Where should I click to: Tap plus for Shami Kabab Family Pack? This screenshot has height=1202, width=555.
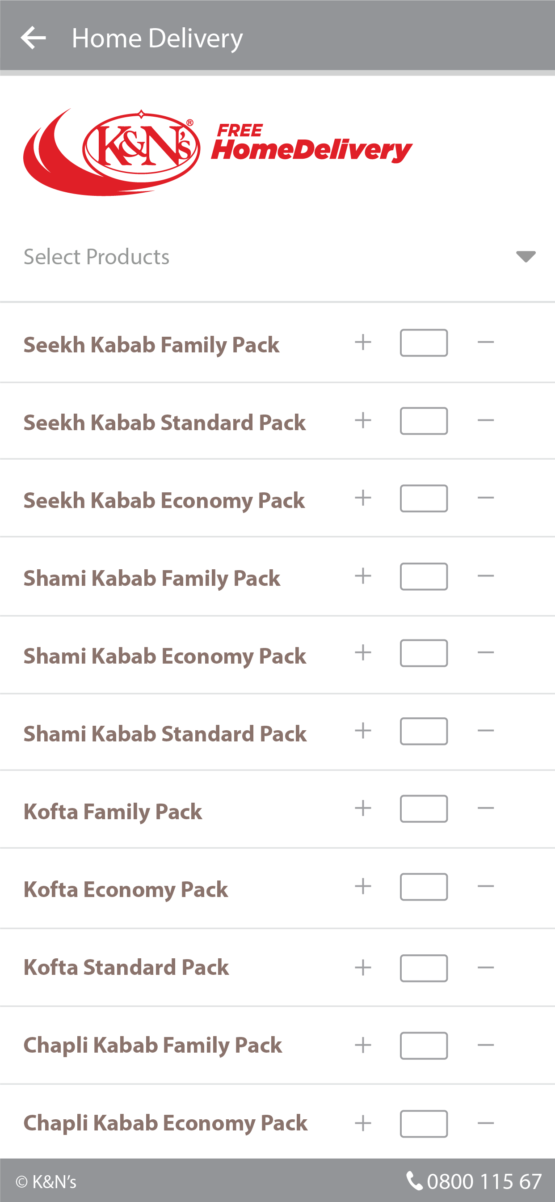(363, 576)
